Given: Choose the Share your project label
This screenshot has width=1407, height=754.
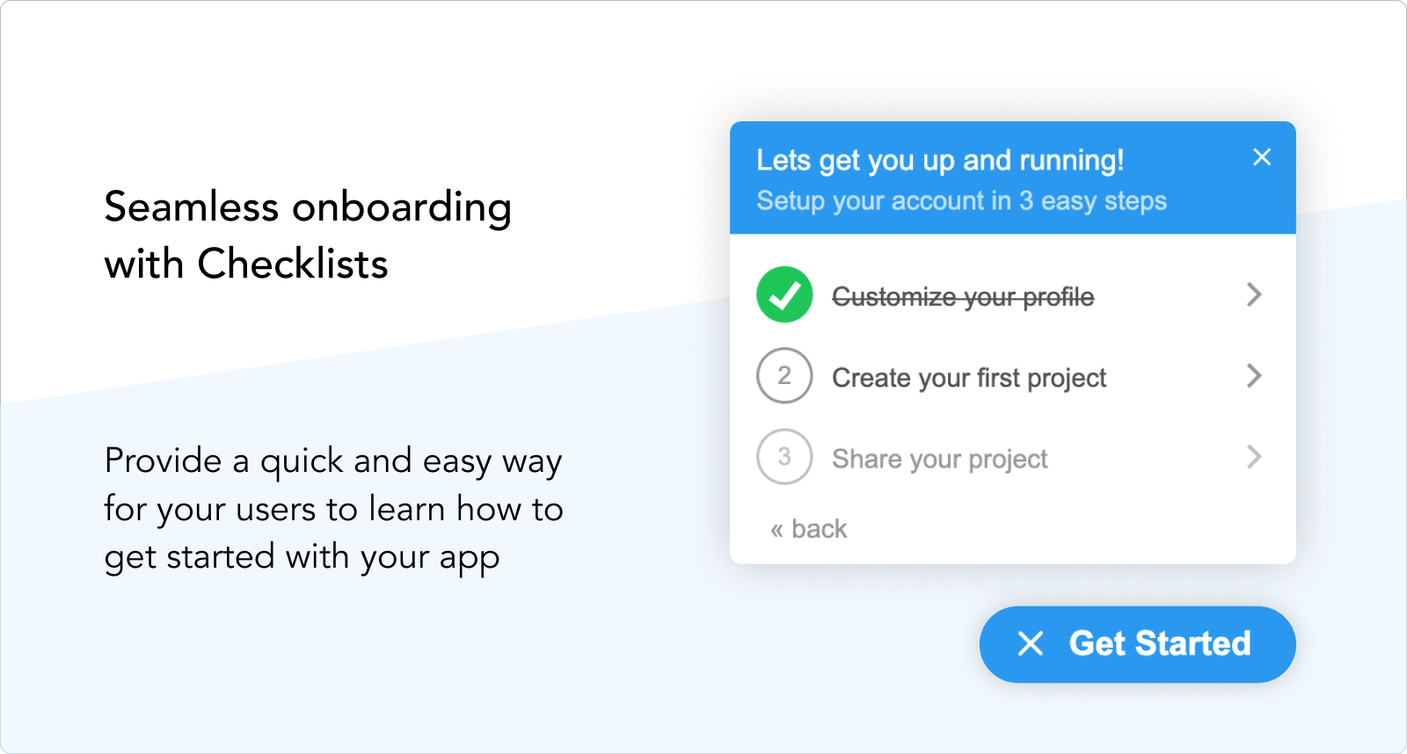Looking at the screenshot, I should click(939, 459).
